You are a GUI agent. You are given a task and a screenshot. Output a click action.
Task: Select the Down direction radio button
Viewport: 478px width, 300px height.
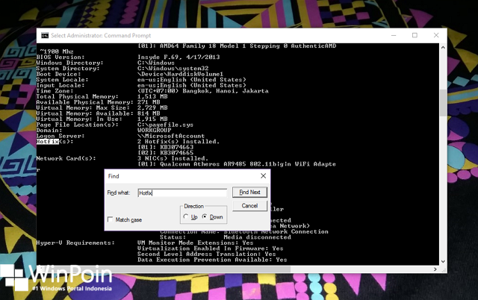(205, 216)
